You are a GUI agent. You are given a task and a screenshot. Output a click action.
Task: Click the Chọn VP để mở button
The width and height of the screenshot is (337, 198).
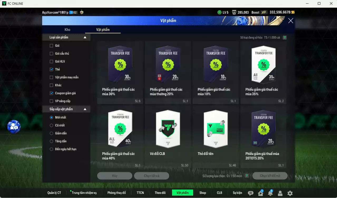[270, 176]
